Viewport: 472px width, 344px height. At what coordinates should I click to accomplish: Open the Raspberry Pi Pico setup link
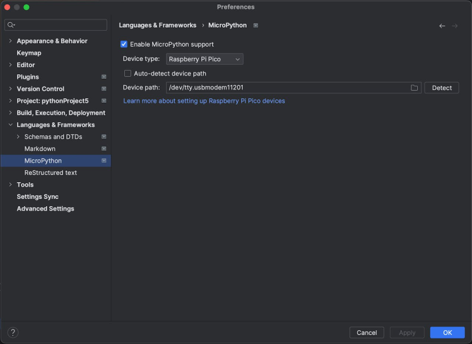[x=204, y=101]
